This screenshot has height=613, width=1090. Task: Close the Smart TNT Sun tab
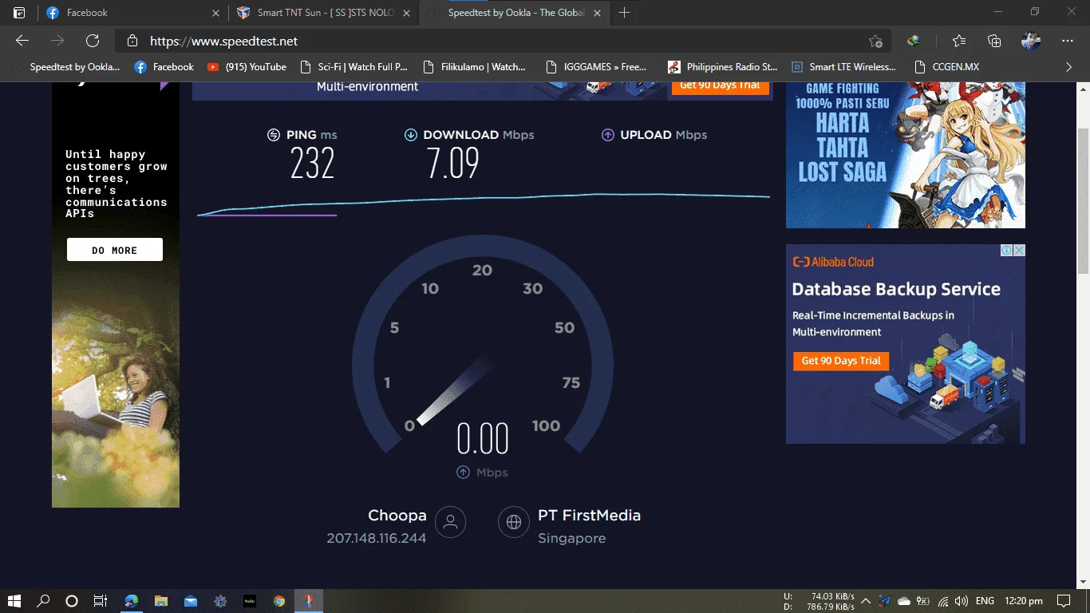coord(406,13)
